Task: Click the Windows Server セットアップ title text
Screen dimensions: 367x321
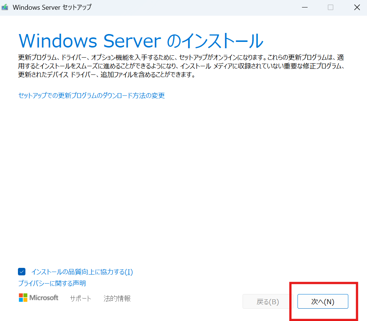Action: click(52, 7)
